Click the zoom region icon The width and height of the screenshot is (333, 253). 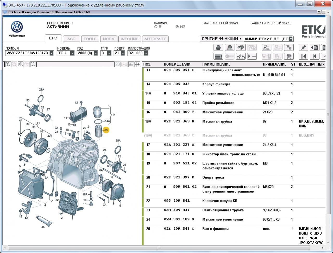(21, 64)
